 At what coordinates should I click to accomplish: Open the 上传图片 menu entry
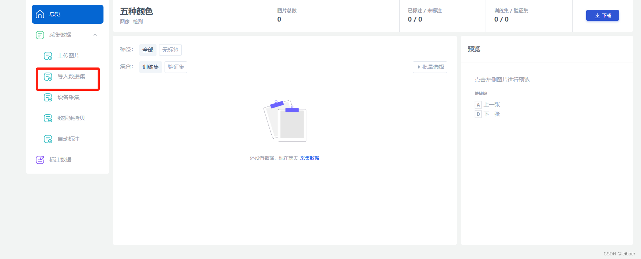[x=68, y=56]
